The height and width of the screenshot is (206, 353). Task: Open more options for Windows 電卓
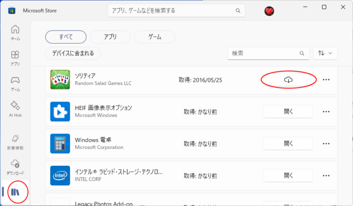coord(326,144)
